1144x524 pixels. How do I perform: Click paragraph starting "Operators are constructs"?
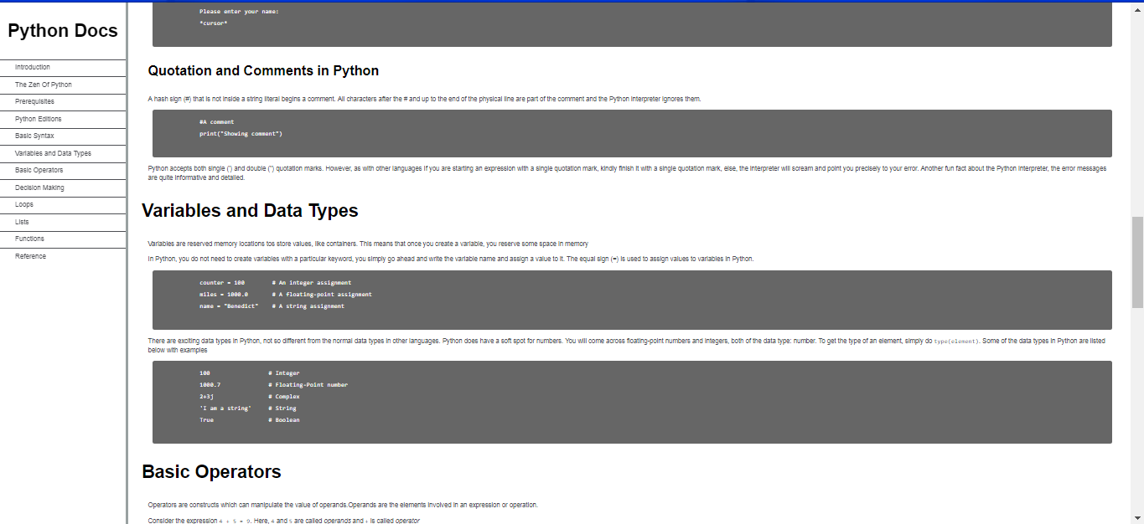point(343,505)
